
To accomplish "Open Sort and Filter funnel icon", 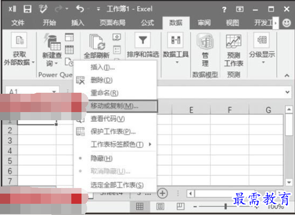I will click(143, 40).
